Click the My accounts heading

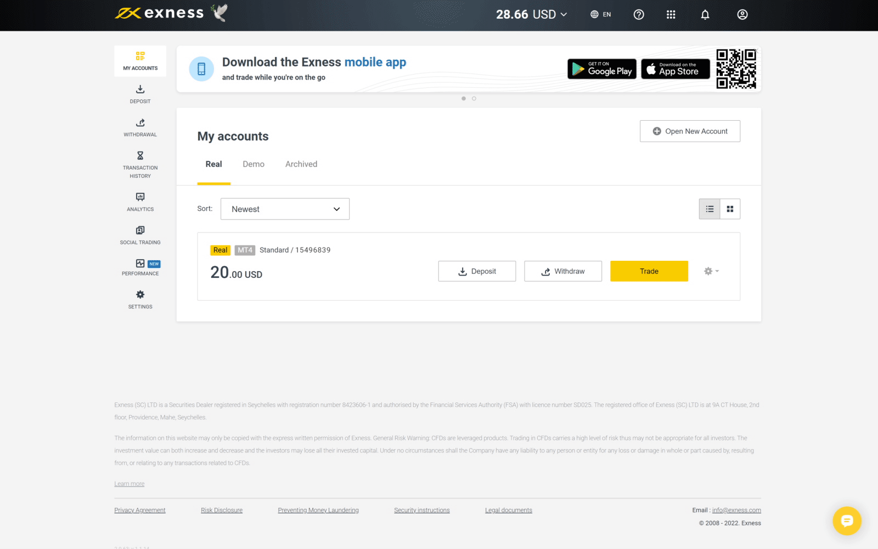coord(233,136)
